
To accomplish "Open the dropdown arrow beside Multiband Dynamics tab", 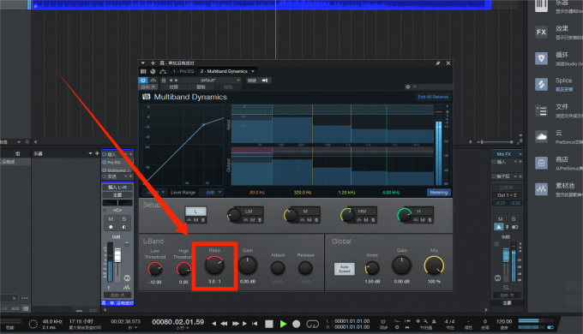I will (253, 71).
